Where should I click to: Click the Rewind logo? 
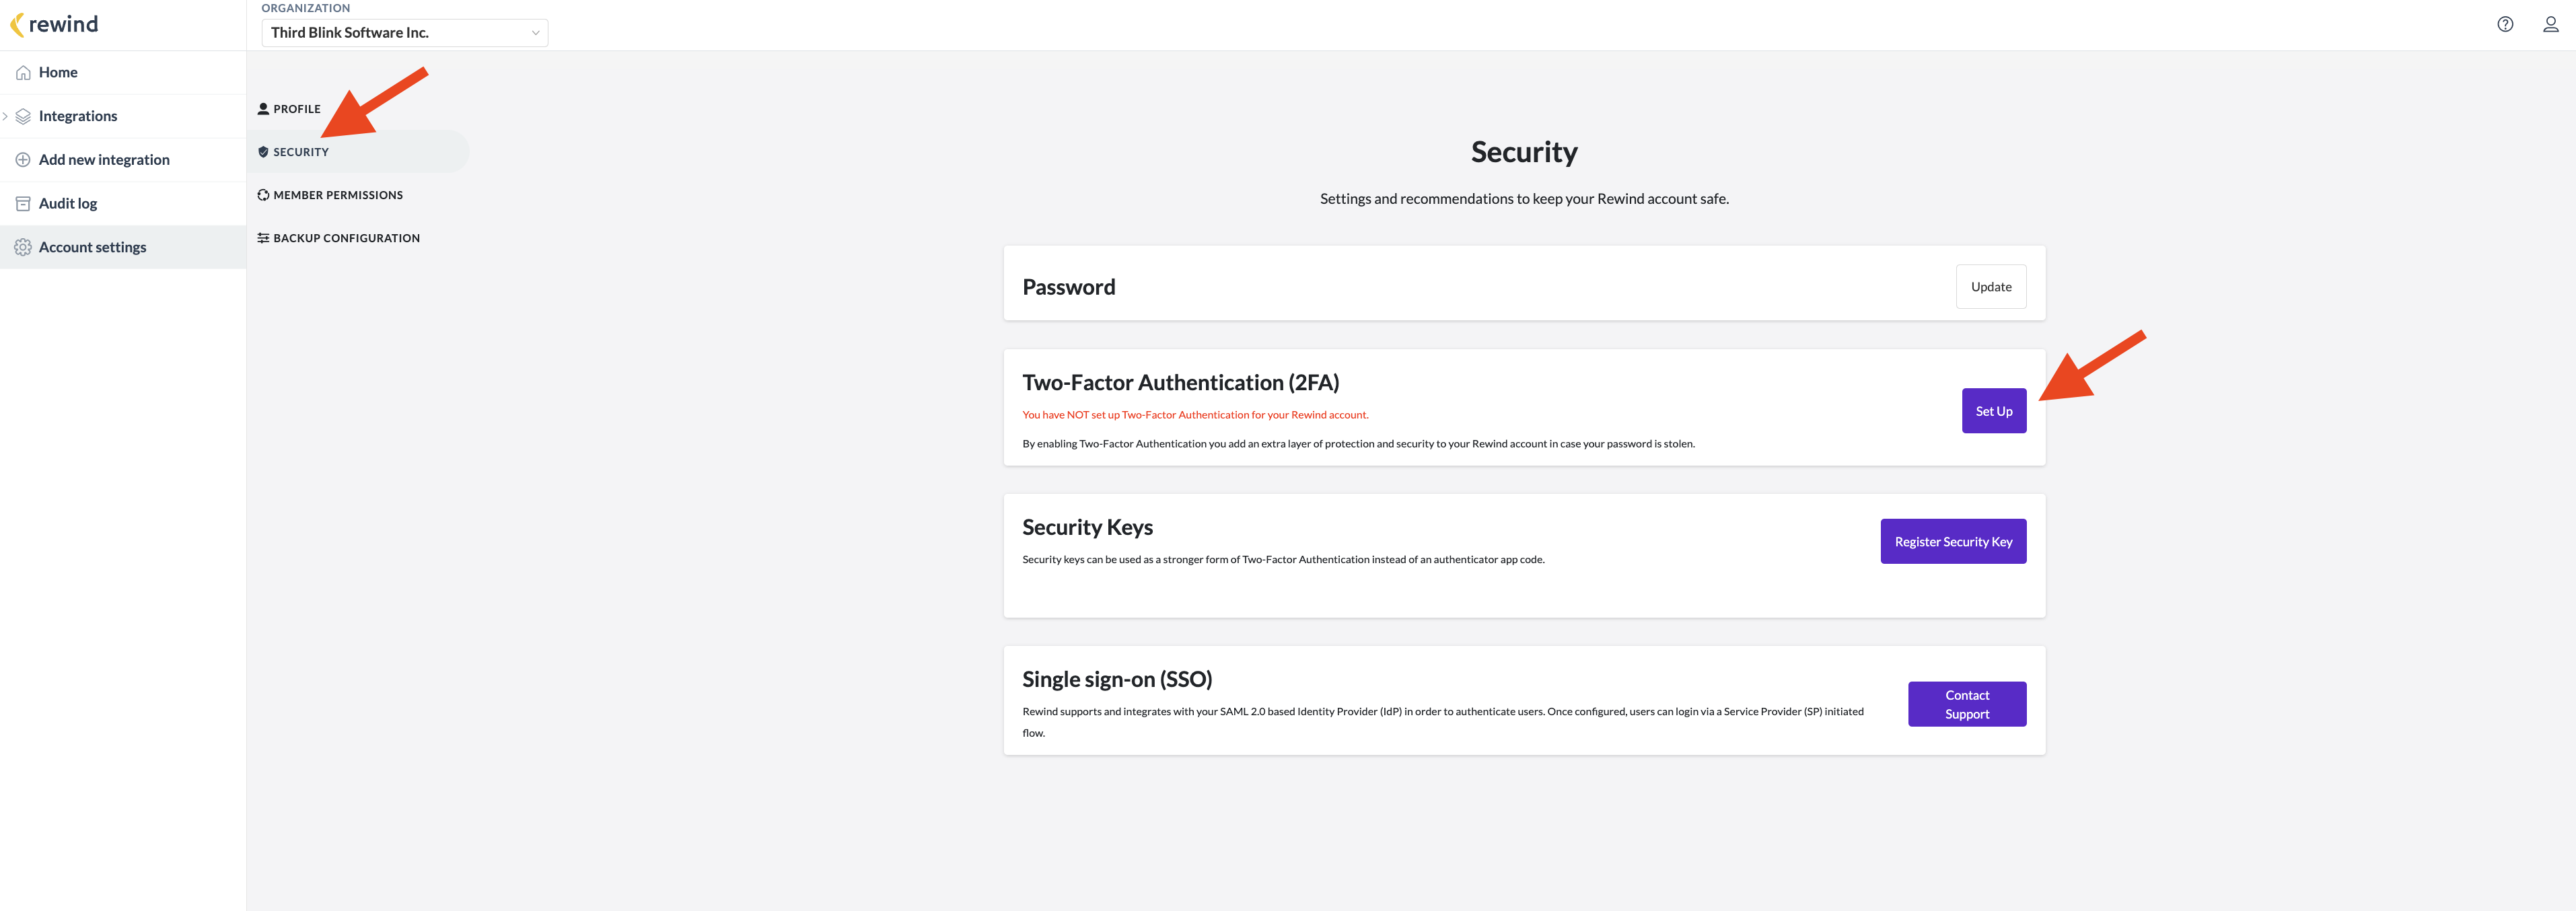tap(54, 24)
